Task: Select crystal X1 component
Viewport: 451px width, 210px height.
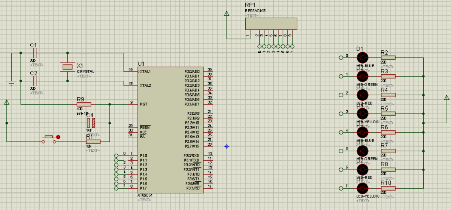Action: [67, 67]
